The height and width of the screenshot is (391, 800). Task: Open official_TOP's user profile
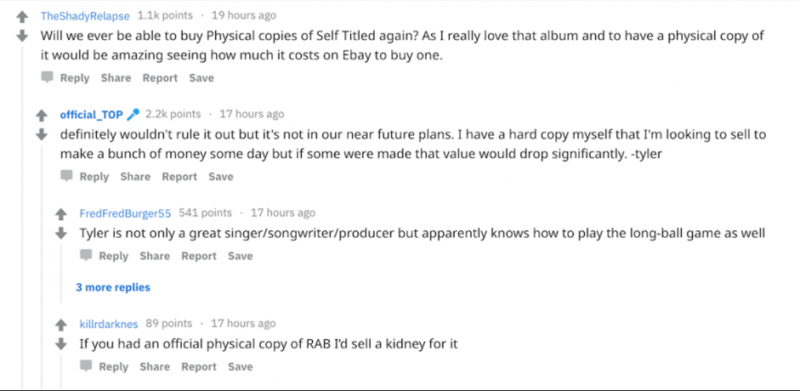pyautogui.click(x=92, y=114)
